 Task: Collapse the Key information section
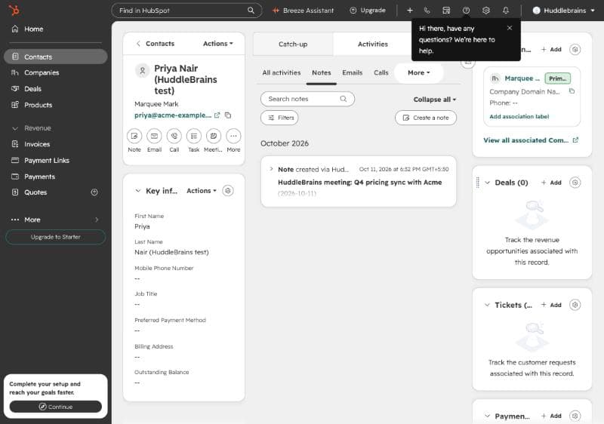click(138, 191)
